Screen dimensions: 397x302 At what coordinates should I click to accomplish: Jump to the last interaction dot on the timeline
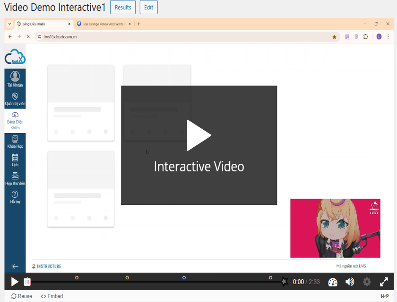click(x=271, y=277)
